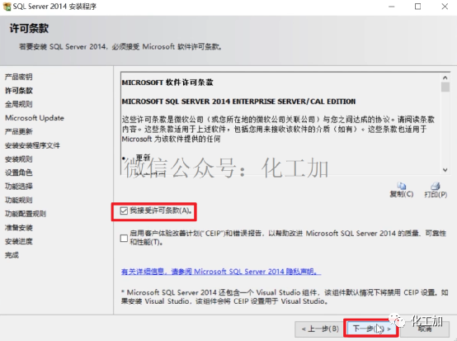Open the SQL Server 2014 privacy statement link
Viewport: 457px width, 341px height.
221,272
